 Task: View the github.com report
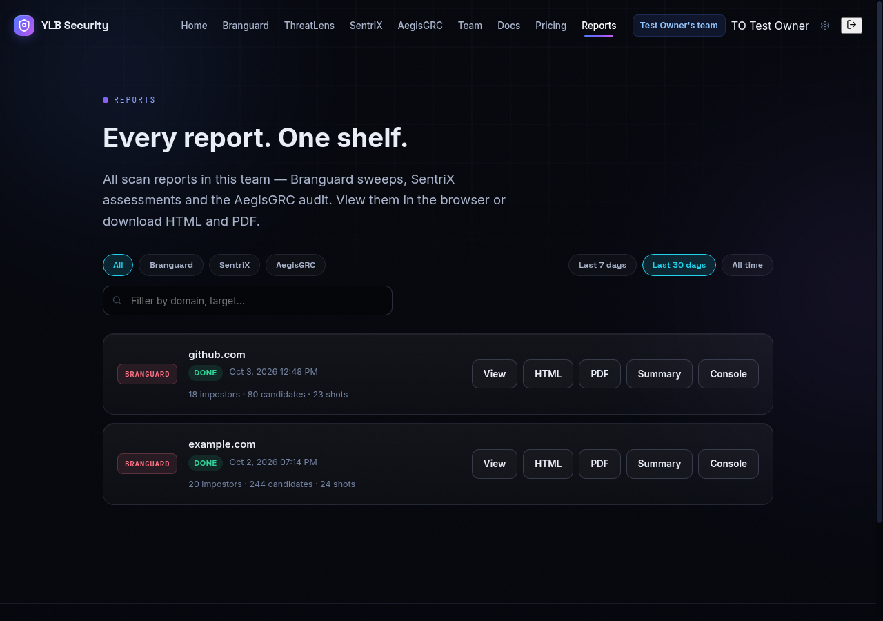click(495, 374)
